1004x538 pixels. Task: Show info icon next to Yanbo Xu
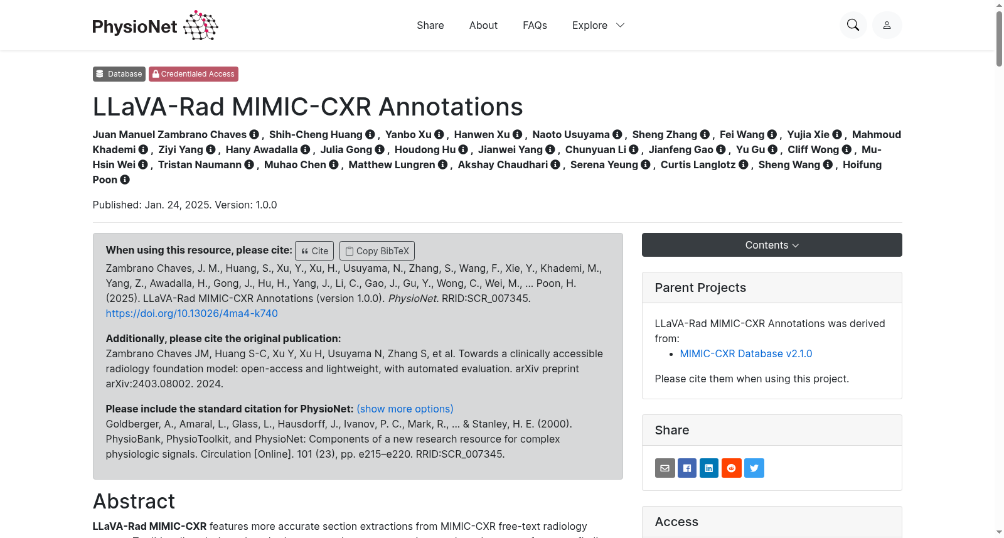click(439, 134)
